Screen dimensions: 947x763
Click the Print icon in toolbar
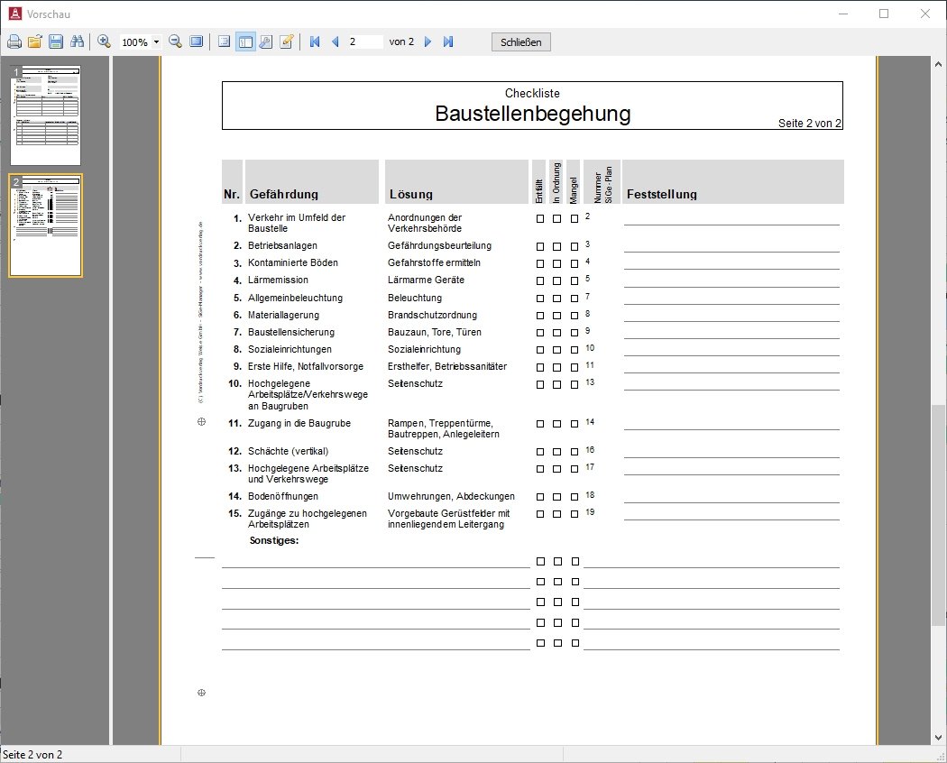point(14,41)
